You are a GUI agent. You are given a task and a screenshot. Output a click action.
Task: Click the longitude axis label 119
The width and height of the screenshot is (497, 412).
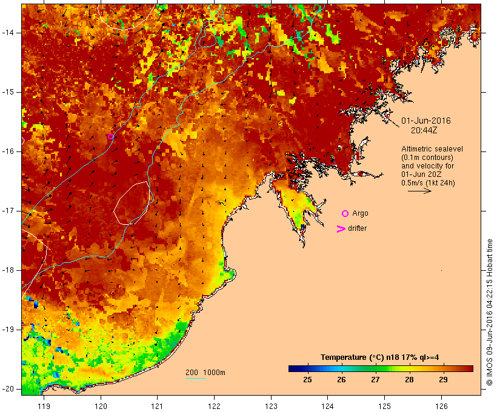pos(44,406)
